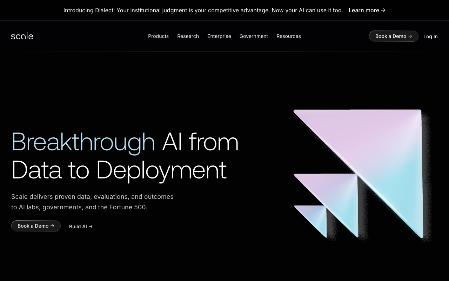The image size is (449, 281).
Task: Click the Scale logo
Action: tap(22, 36)
